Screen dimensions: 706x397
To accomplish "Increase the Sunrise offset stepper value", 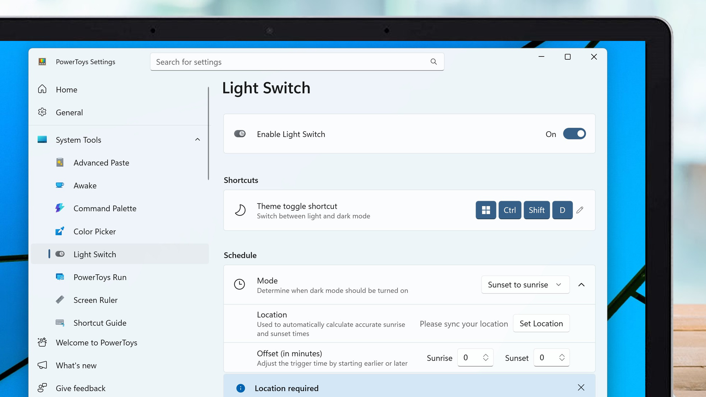I will coord(486,355).
